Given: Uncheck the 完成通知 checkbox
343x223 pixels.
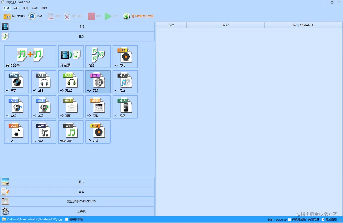Looking at the screenshot, I should [323, 220].
